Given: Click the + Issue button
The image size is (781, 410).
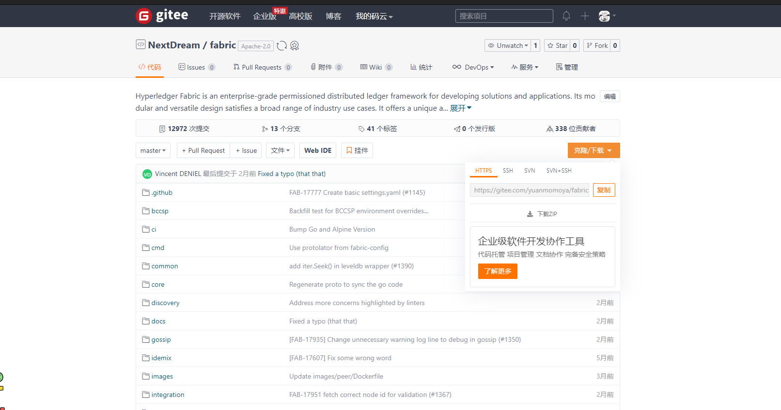Looking at the screenshot, I should tap(246, 150).
